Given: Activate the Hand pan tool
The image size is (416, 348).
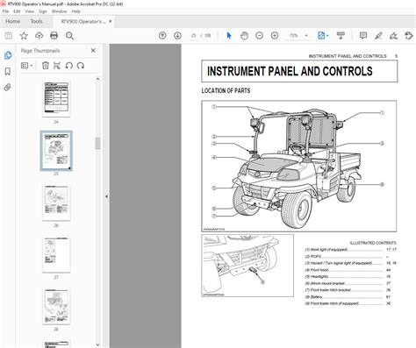Looking at the screenshot, I should coord(244,36).
